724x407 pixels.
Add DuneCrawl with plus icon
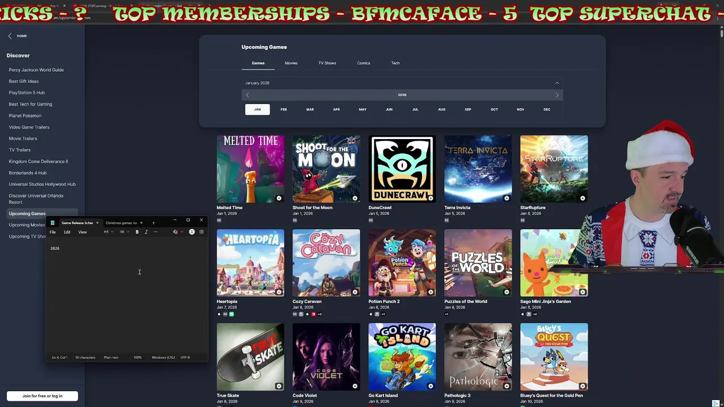pos(430,198)
